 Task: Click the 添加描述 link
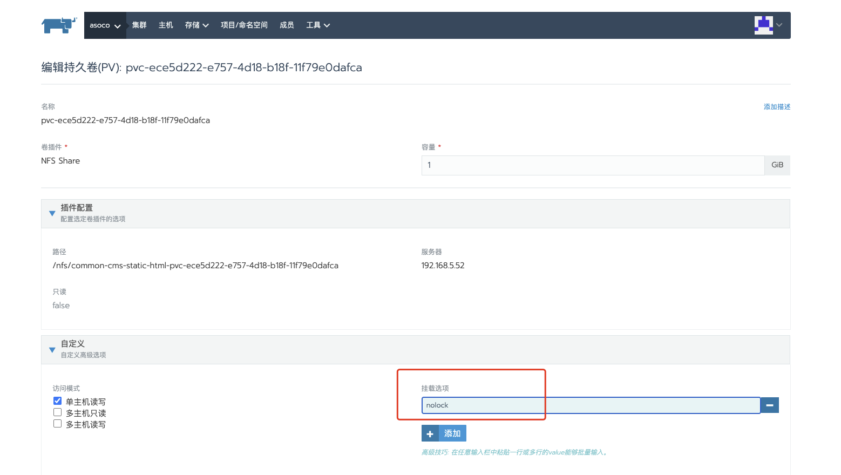click(777, 107)
